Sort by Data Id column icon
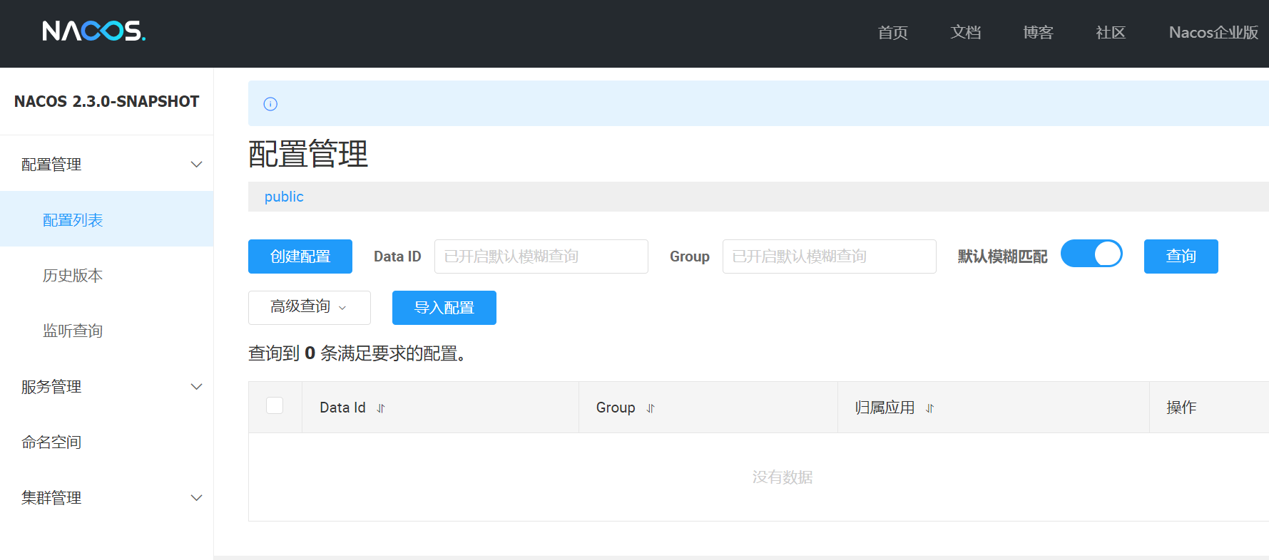Image resolution: width=1269 pixels, height=560 pixels. click(381, 408)
